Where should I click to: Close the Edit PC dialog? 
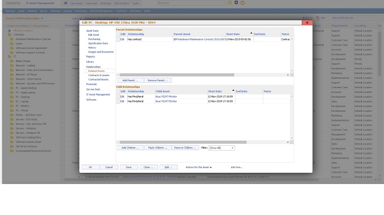tap(307, 22)
